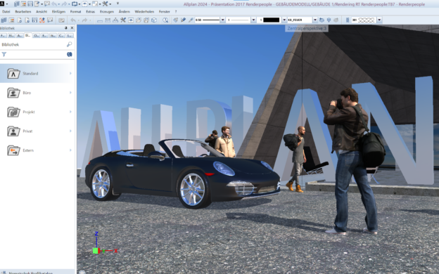
Task: Click the first building structure icon in the main toolbar
Action: [4, 20]
